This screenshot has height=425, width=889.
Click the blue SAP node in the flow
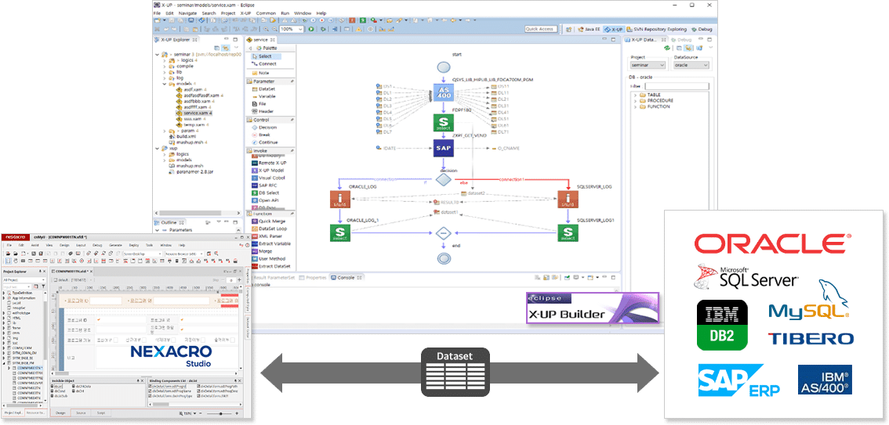(x=443, y=149)
